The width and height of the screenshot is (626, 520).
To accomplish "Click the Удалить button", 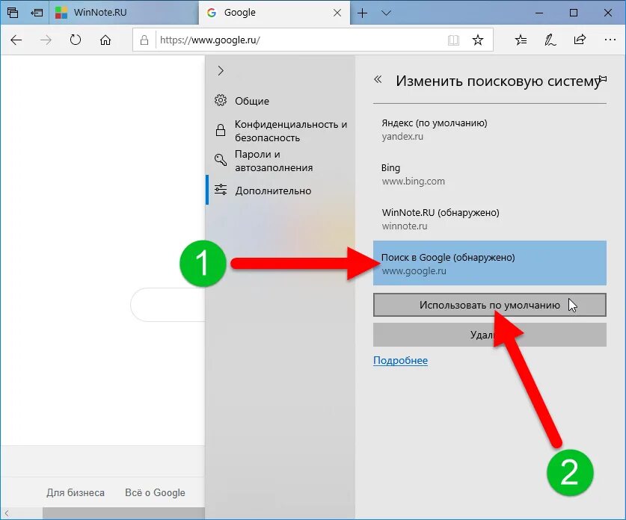I will point(489,335).
